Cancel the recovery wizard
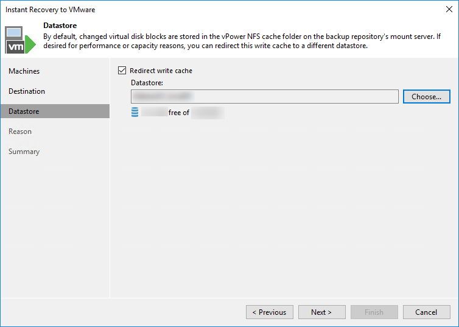Image resolution: width=459 pixels, height=327 pixels. 426,312
